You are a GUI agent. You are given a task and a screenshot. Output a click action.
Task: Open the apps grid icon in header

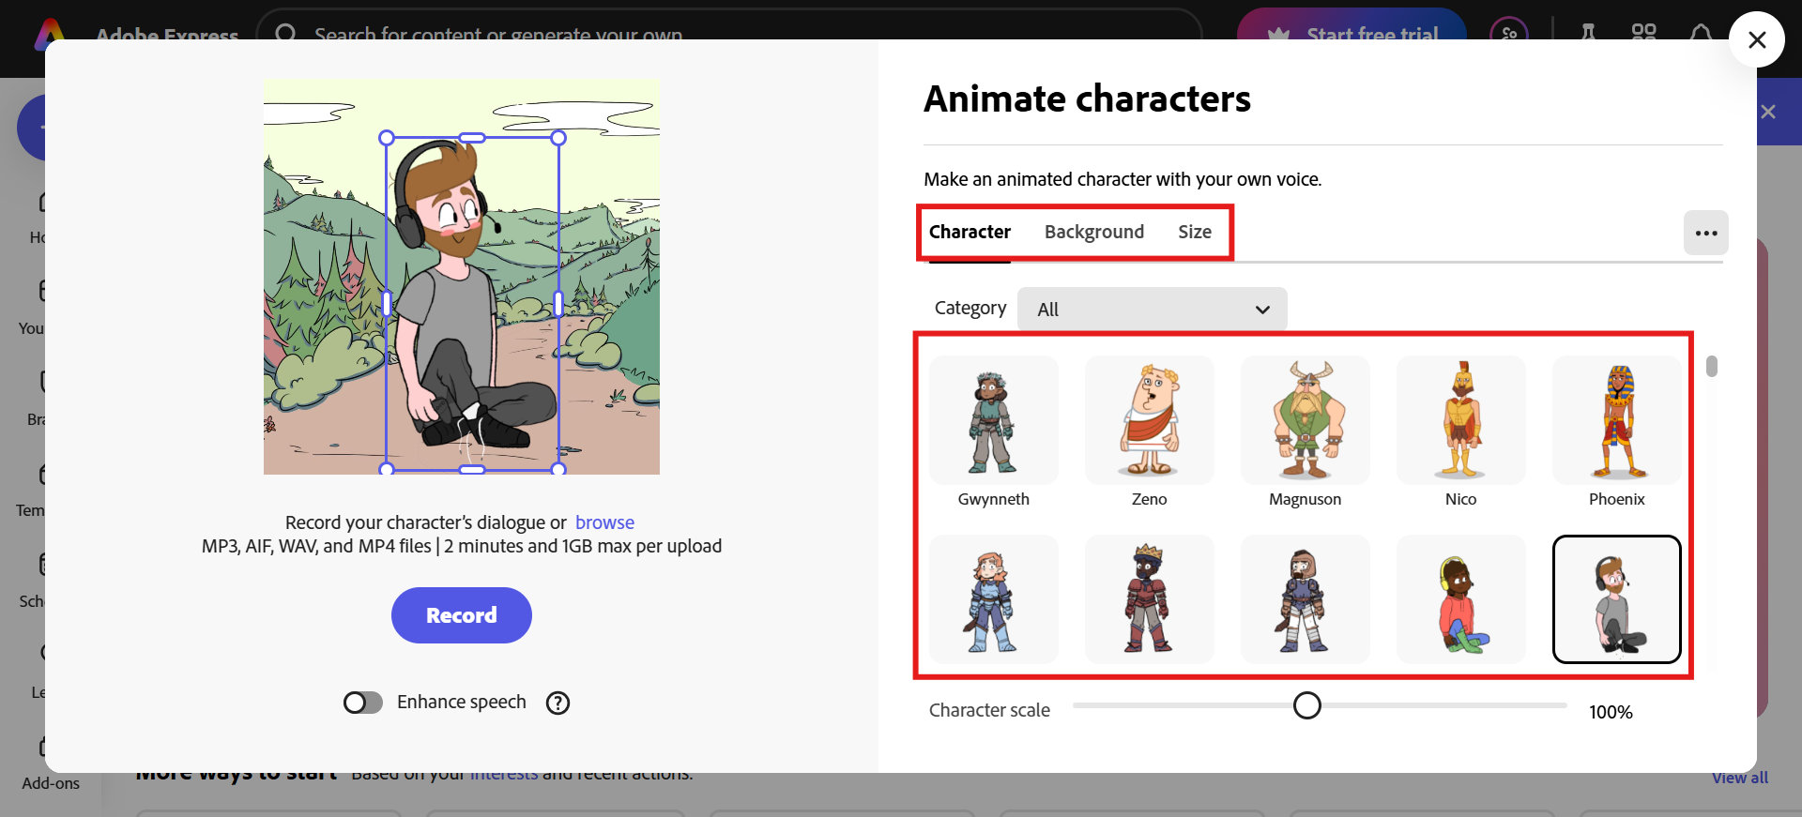[x=1643, y=33]
